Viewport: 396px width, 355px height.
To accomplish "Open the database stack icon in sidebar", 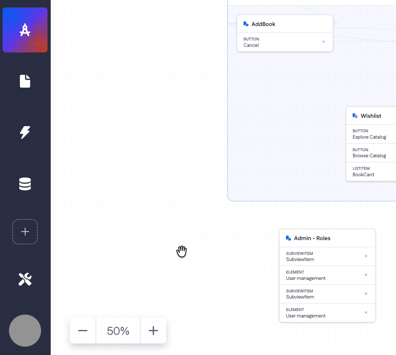I will (25, 184).
